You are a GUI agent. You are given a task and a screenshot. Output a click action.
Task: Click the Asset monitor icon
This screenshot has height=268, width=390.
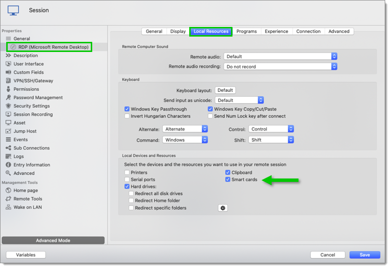pyautogui.click(x=9, y=123)
